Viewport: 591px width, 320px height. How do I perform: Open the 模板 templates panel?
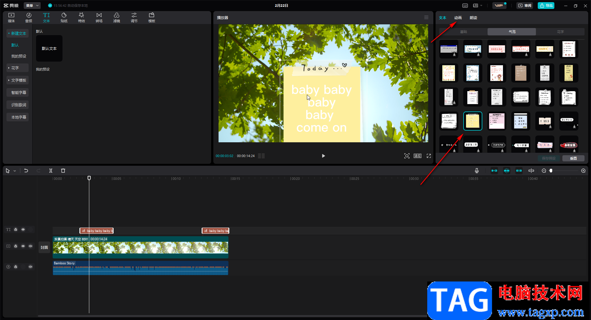(152, 18)
